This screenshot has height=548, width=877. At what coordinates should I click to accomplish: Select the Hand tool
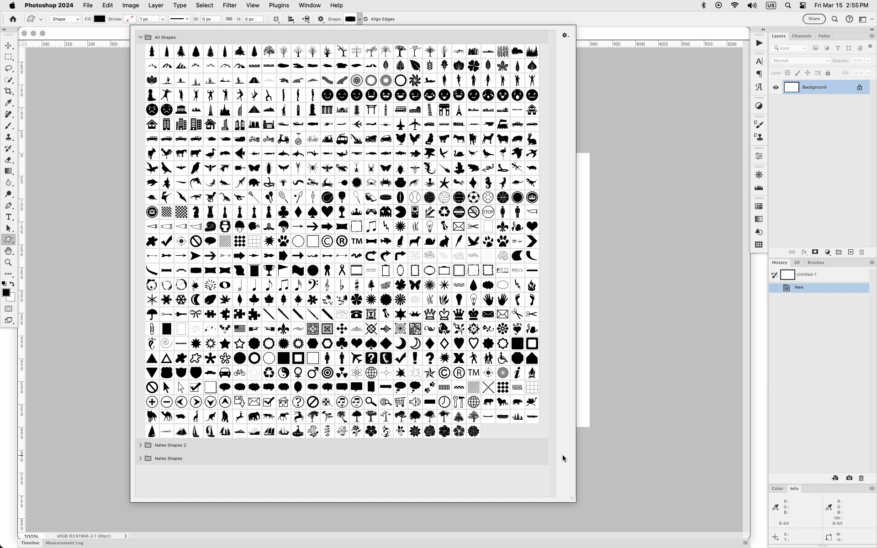[x=8, y=251]
